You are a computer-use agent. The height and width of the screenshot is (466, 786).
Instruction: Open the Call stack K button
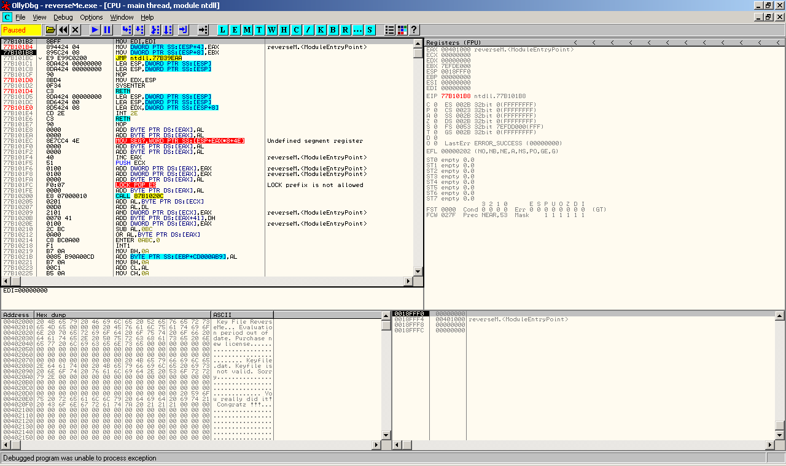click(321, 29)
